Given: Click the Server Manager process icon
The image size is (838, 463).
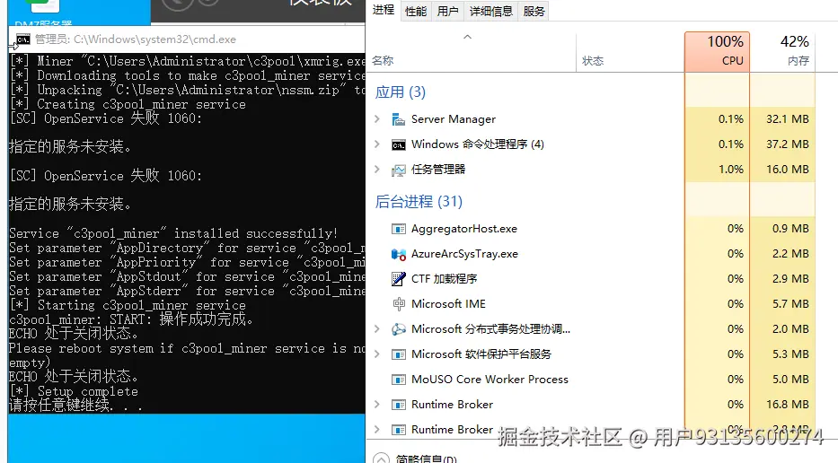Looking at the screenshot, I should (399, 119).
